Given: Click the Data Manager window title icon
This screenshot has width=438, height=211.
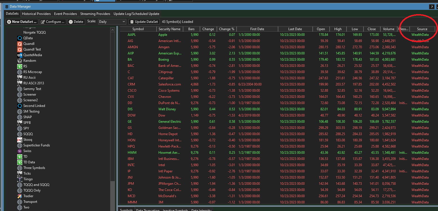Looking at the screenshot, I should (7, 6).
